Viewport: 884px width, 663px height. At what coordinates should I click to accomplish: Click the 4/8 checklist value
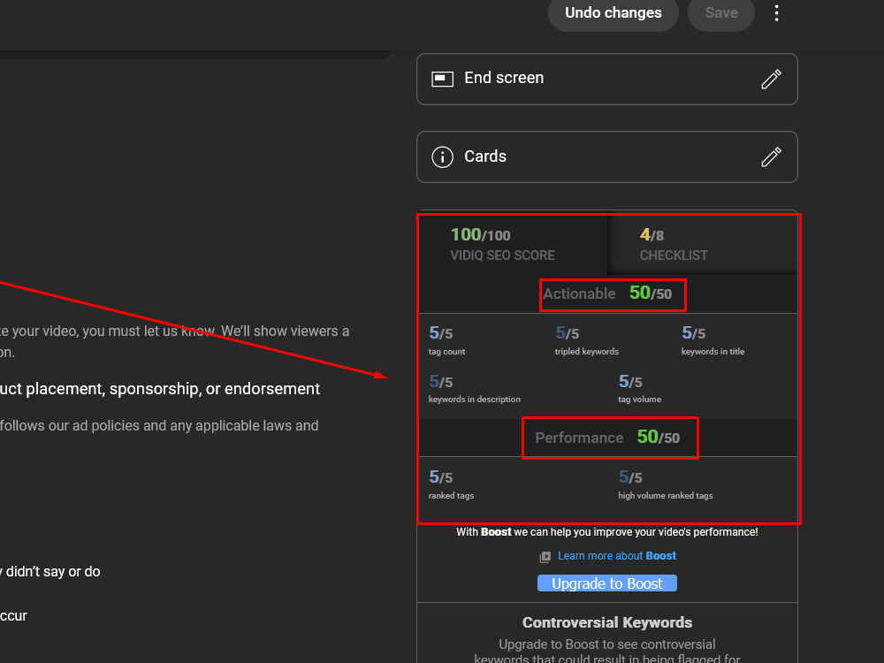click(652, 234)
